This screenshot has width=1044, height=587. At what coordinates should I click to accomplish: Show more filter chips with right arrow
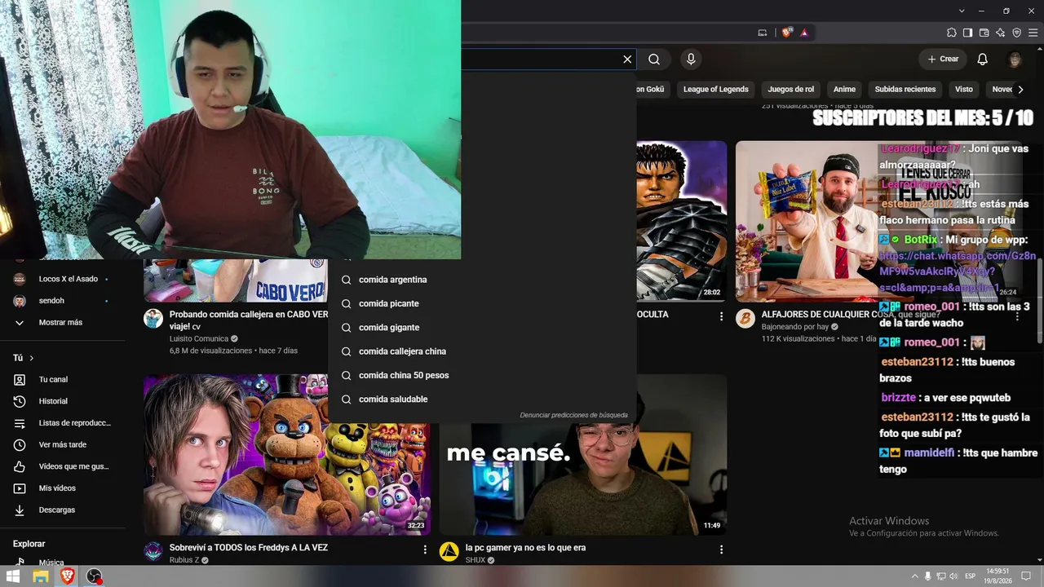click(1020, 90)
